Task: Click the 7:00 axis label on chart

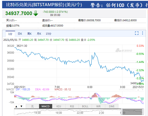Action: (x=57, y=87)
